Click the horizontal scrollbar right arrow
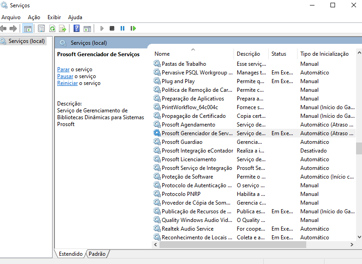The image size is (362, 264). tap(352, 245)
